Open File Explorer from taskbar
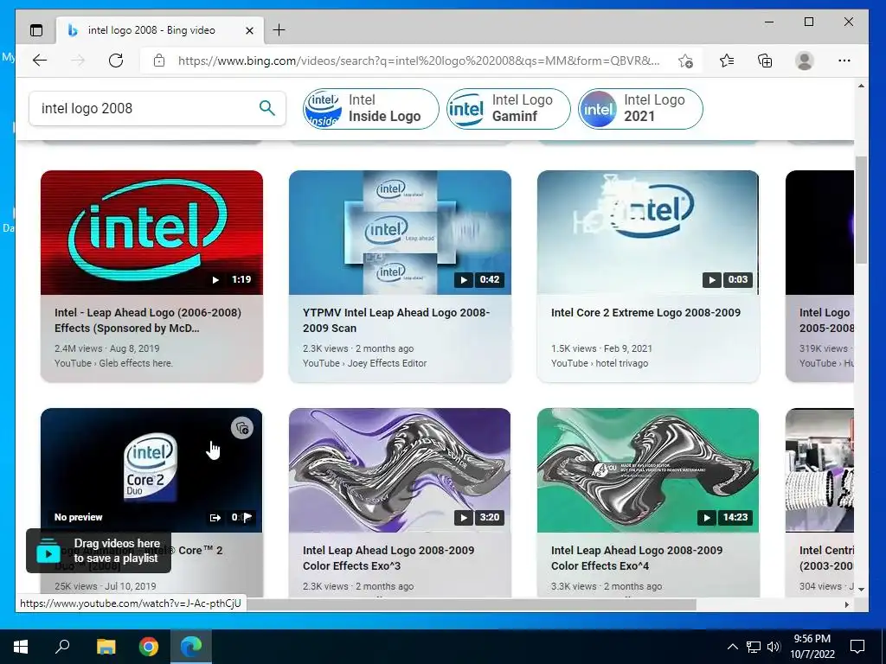Viewport: 886px width, 664px height. (x=106, y=647)
